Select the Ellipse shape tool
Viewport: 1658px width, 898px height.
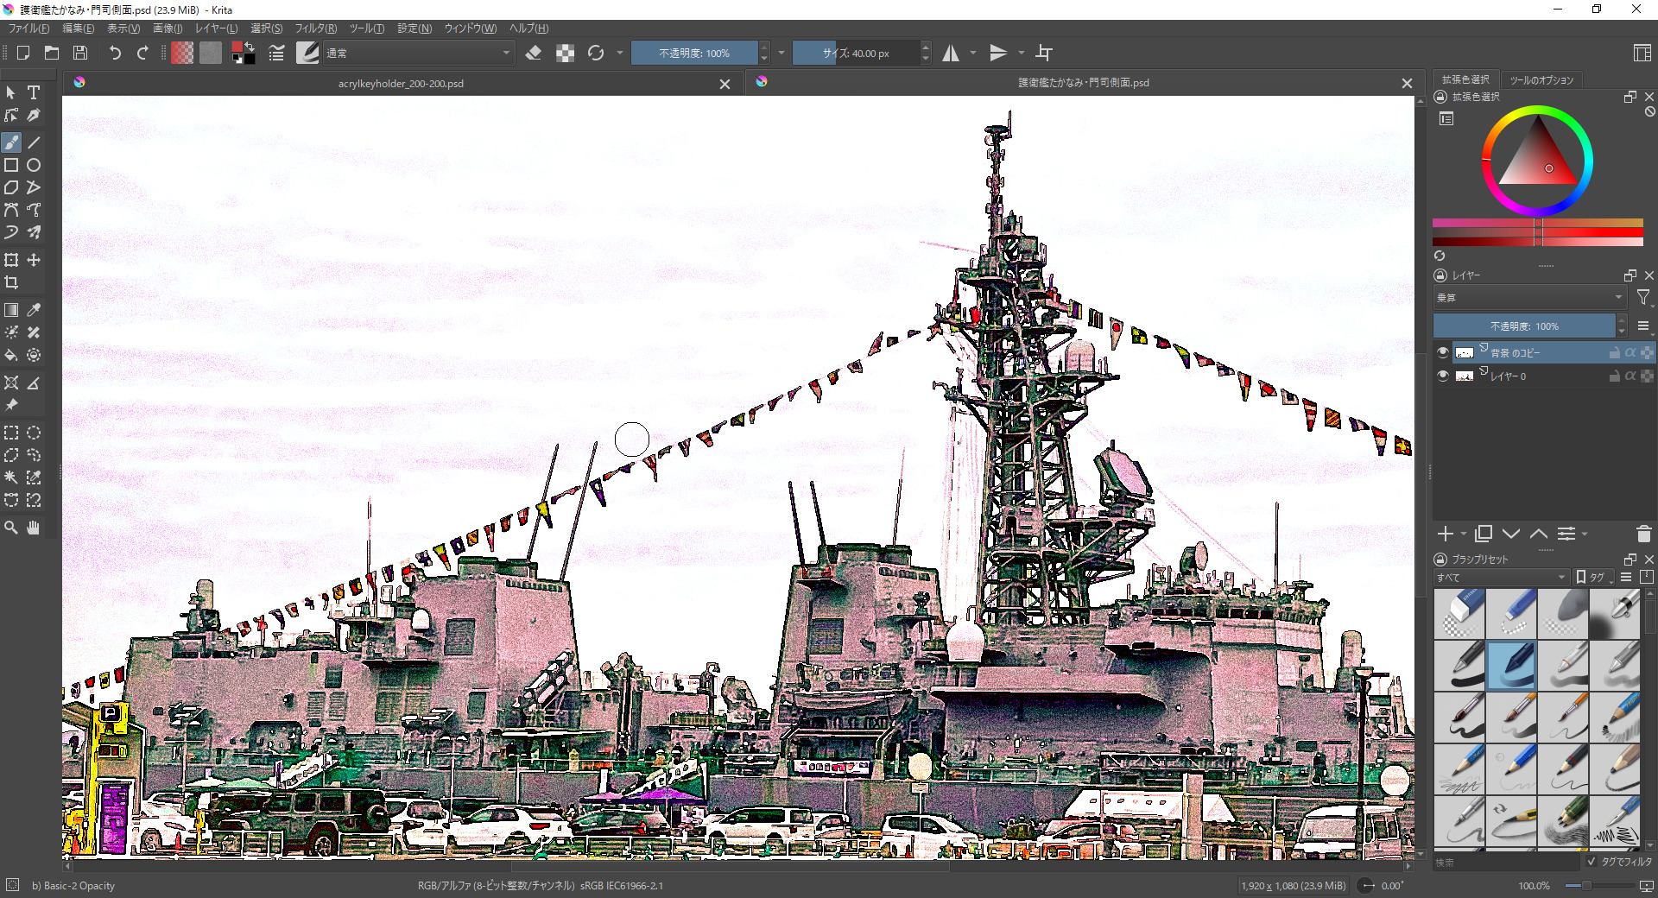coord(34,165)
